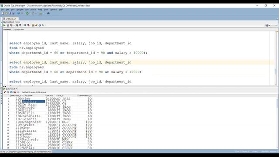Click the orange eraser Clear icon

coord(37,25)
